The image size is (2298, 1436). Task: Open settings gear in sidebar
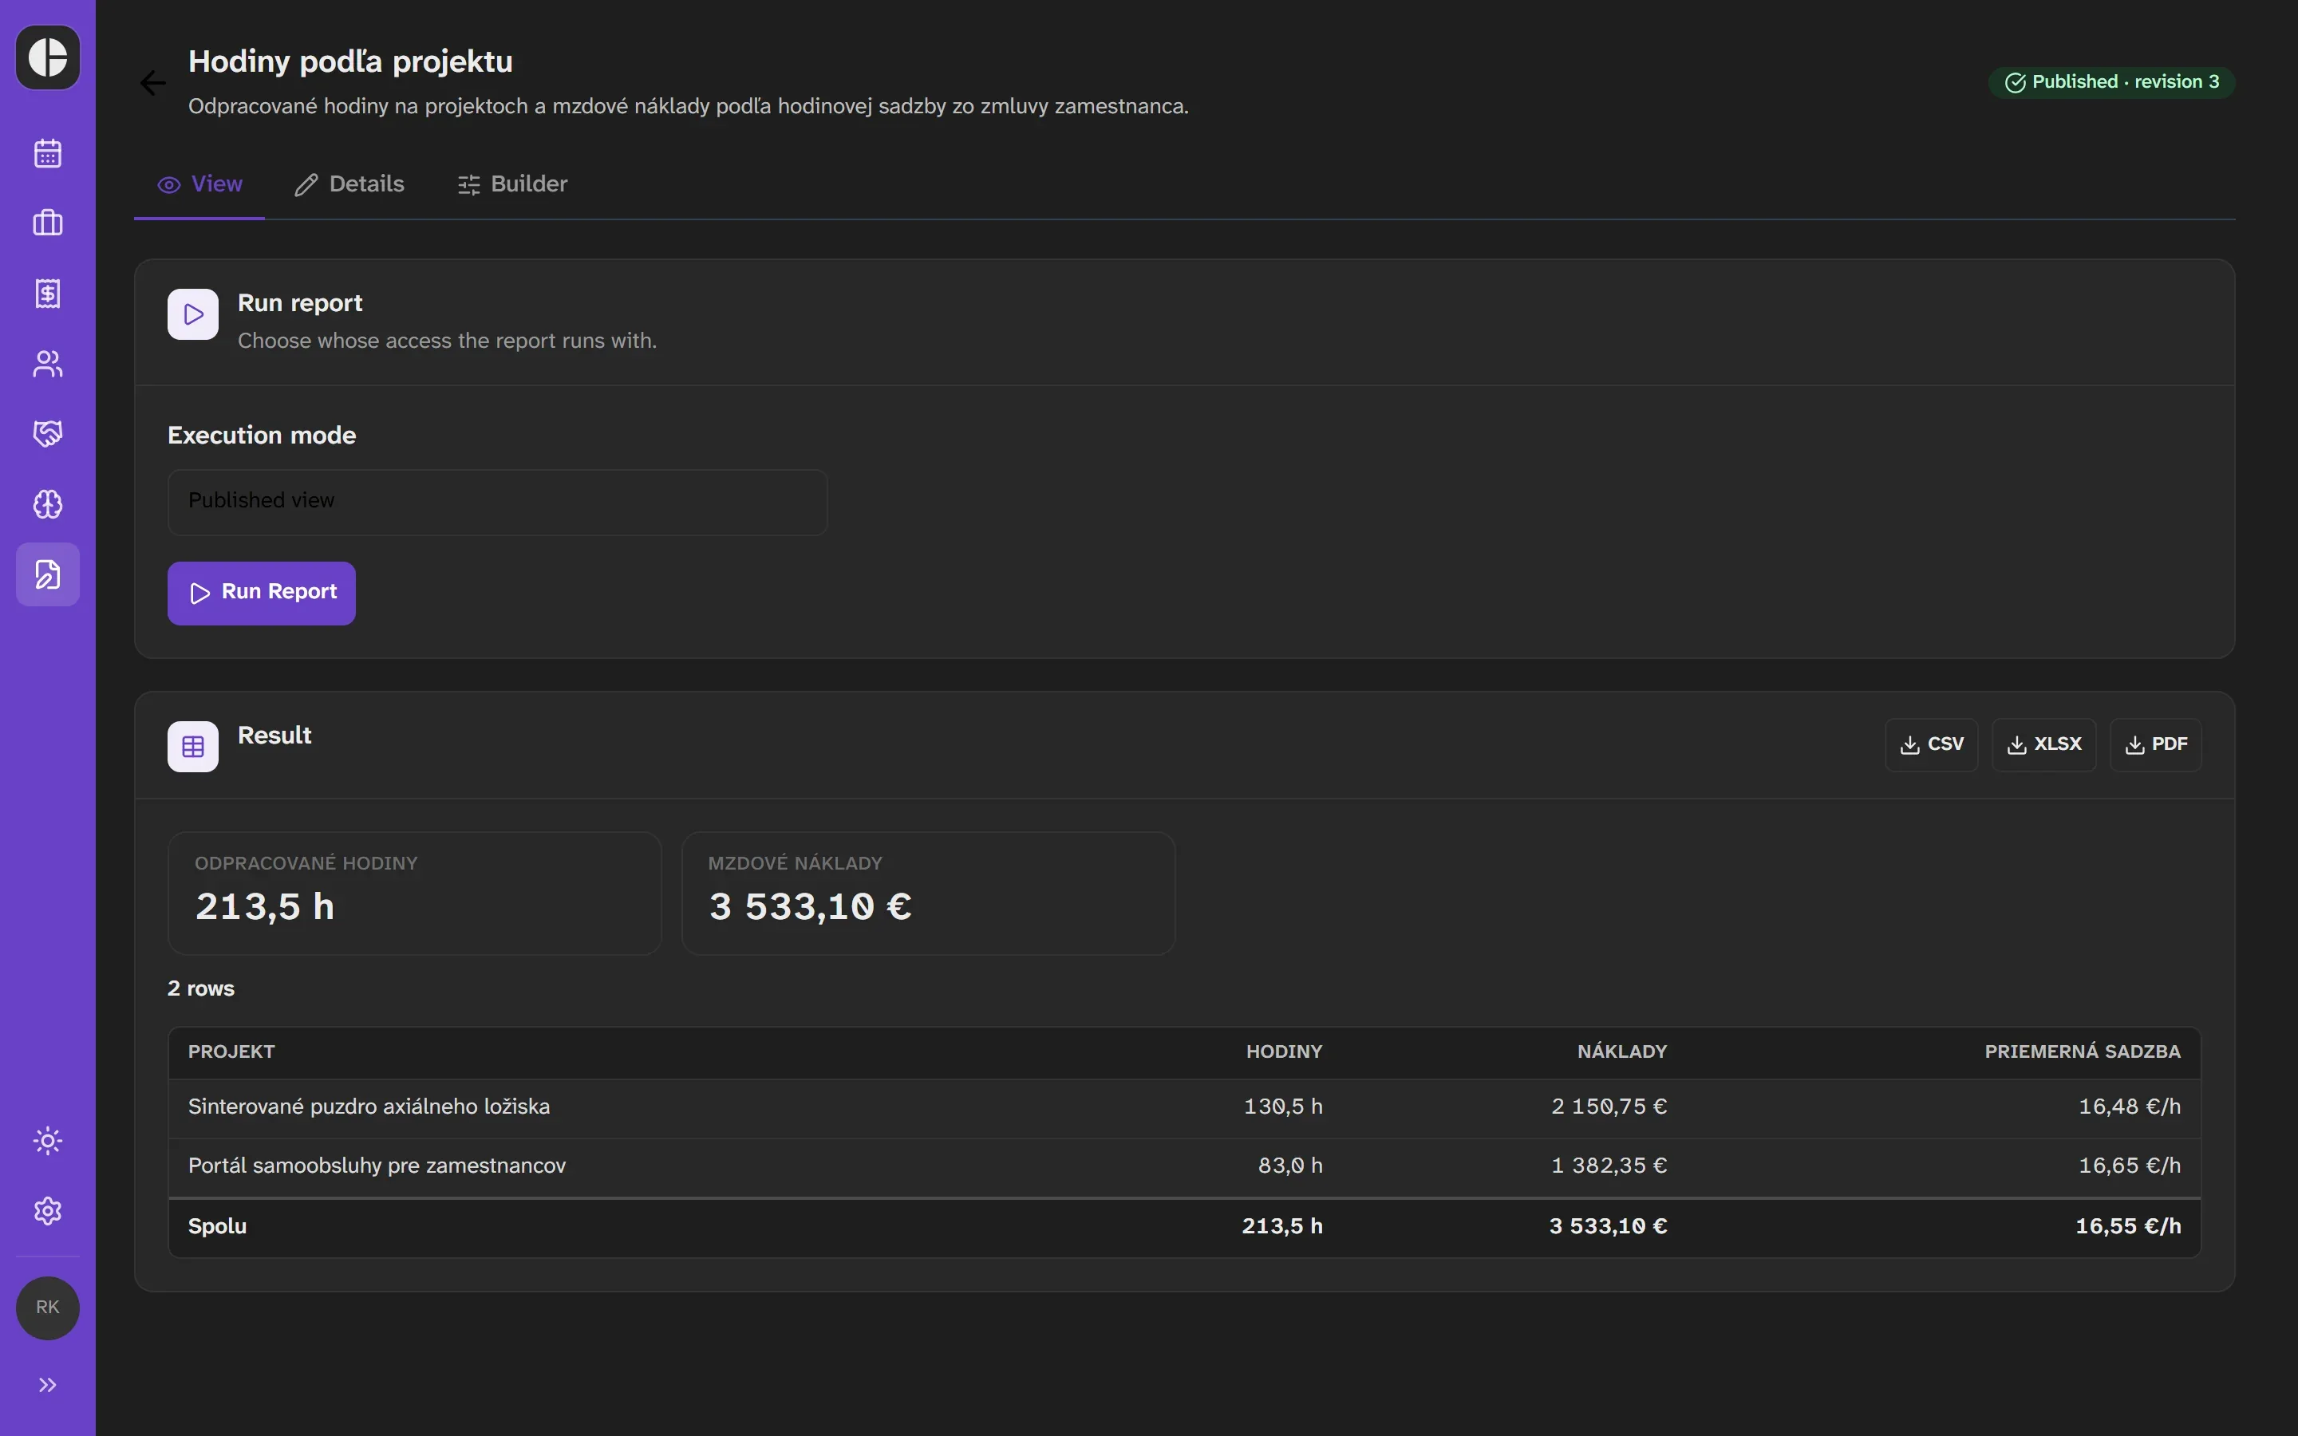click(x=48, y=1211)
